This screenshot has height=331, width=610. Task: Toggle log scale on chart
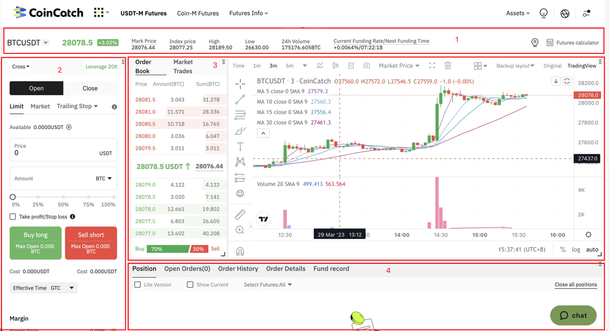click(x=576, y=250)
